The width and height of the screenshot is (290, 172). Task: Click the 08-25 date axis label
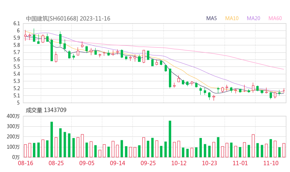point(56,163)
